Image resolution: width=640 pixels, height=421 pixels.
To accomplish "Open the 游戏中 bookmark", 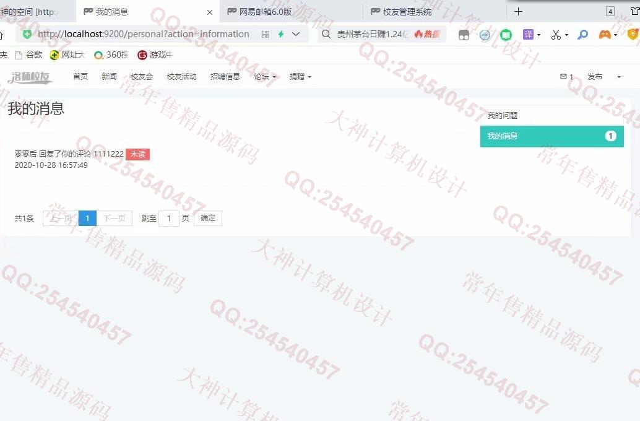I will click(155, 54).
